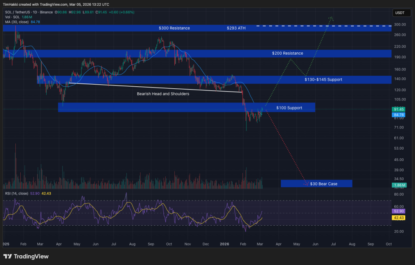Click the RSI (14, close) indicator legend
Screen dimensions: 415x265
[x=17, y=194]
